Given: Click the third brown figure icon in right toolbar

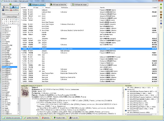Looking at the screenshot, I should [x=161, y=17].
